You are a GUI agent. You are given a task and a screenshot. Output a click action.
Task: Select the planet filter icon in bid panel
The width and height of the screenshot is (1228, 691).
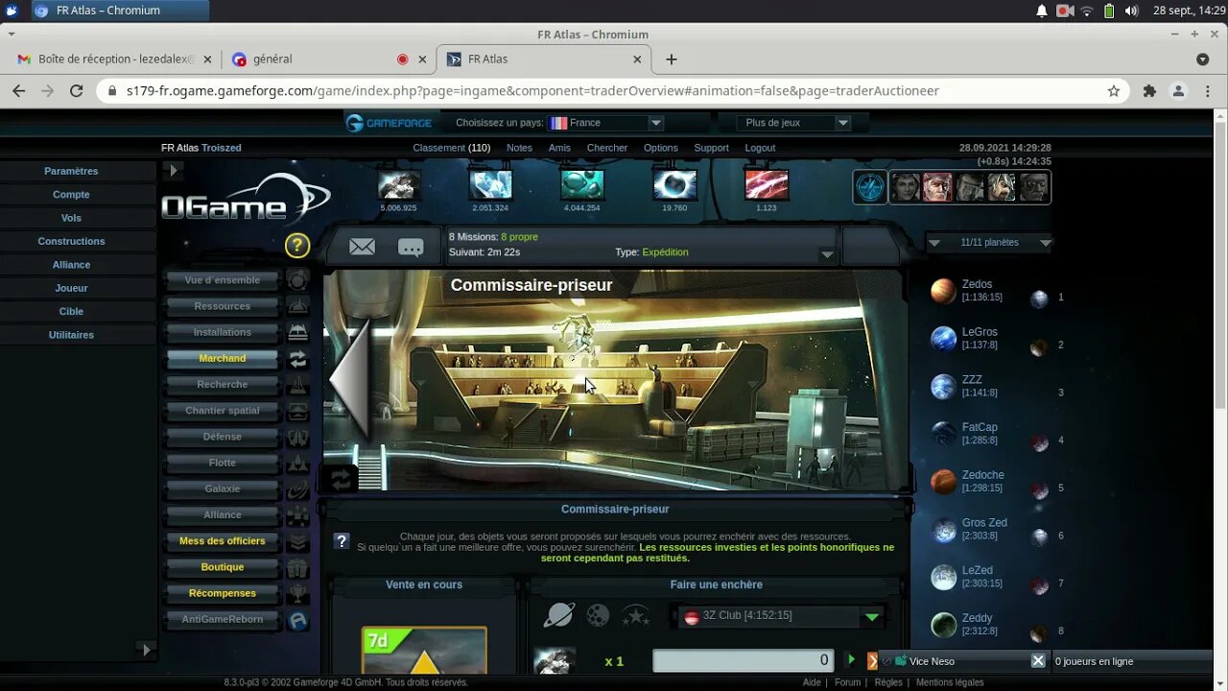[x=559, y=615]
